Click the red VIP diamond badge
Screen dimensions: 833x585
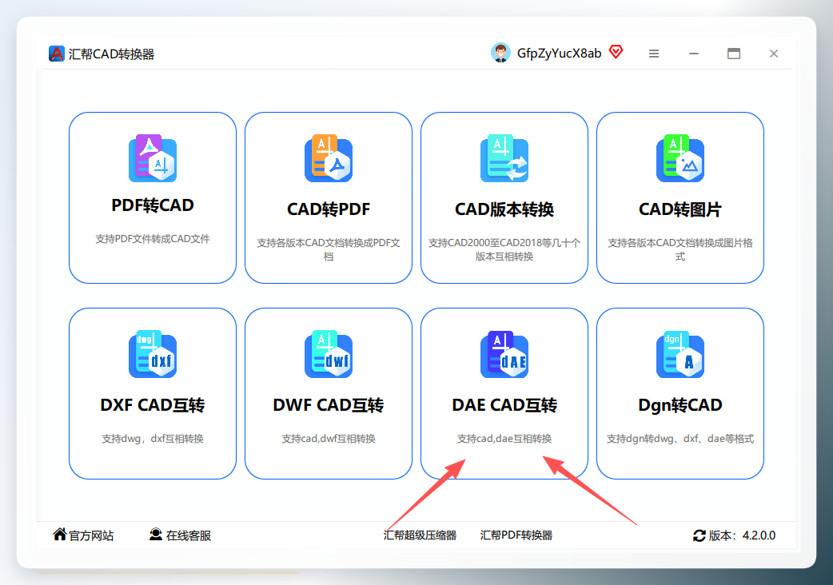point(616,51)
